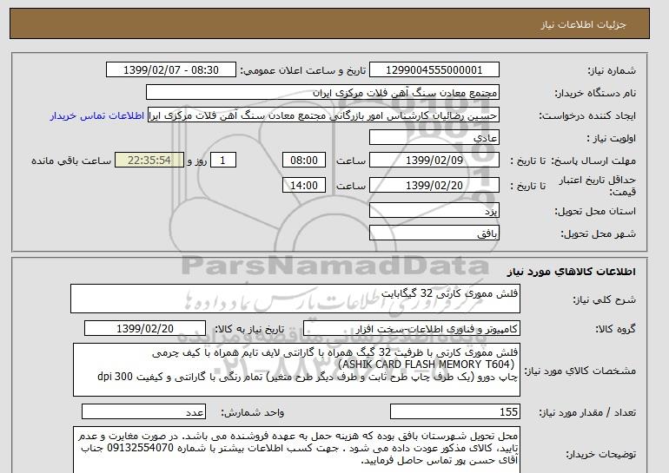This screenshot has height=473, width=669.
Task: Click label واحد شمارش
Action: [x=253, y=412]
